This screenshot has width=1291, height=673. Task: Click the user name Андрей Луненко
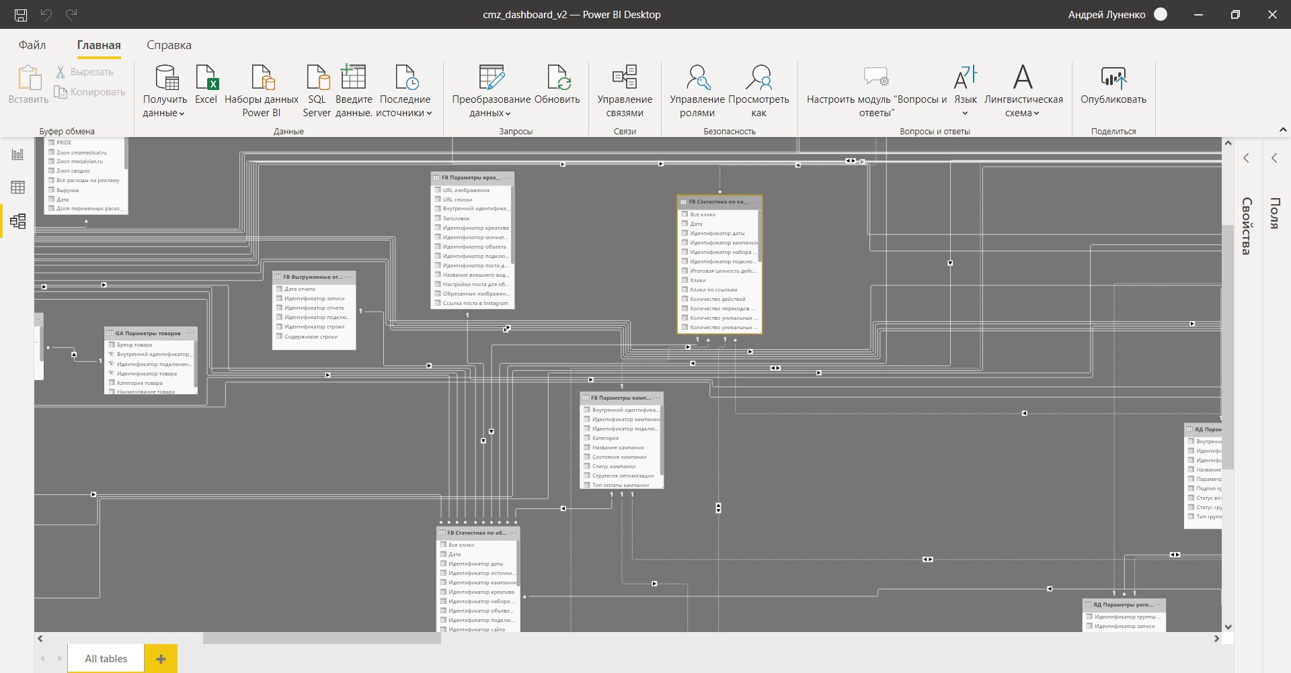(x=1107, y=15)
